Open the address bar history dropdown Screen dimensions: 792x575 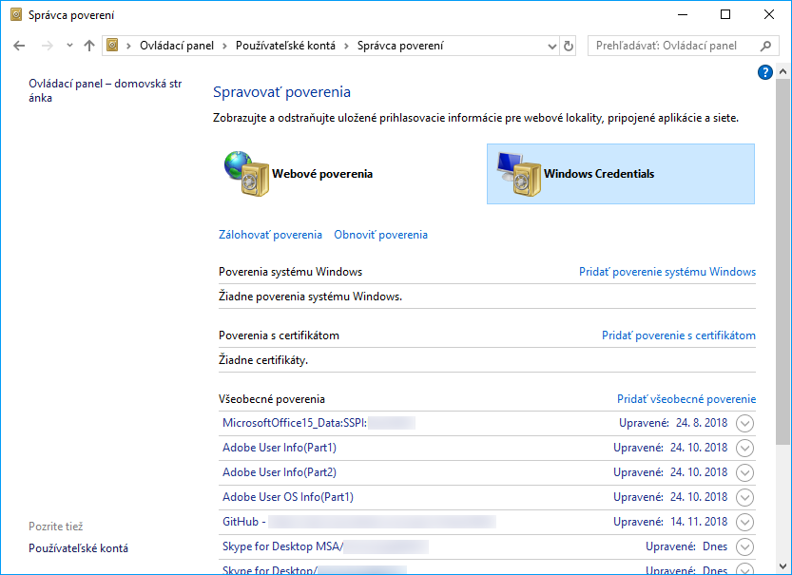pyautogui.click(x=552, y=46)
